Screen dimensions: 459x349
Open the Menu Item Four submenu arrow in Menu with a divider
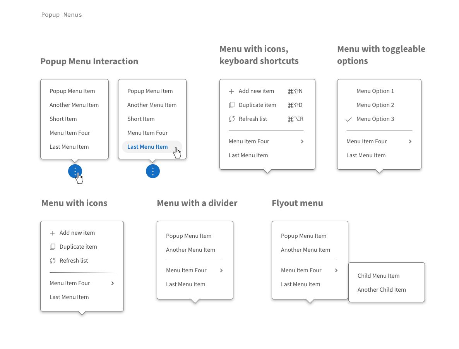(x=221, y=270)
